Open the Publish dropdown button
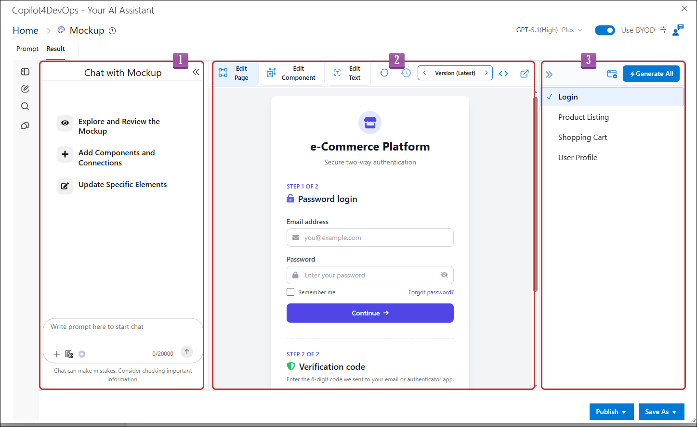 click(611, 412)
